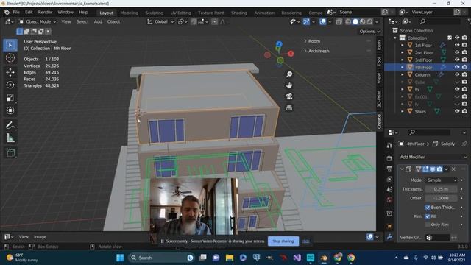This screenshot has width=471, height=265.
Task: Select the 3rd Floor object in outliner
Action: [423, 60]
